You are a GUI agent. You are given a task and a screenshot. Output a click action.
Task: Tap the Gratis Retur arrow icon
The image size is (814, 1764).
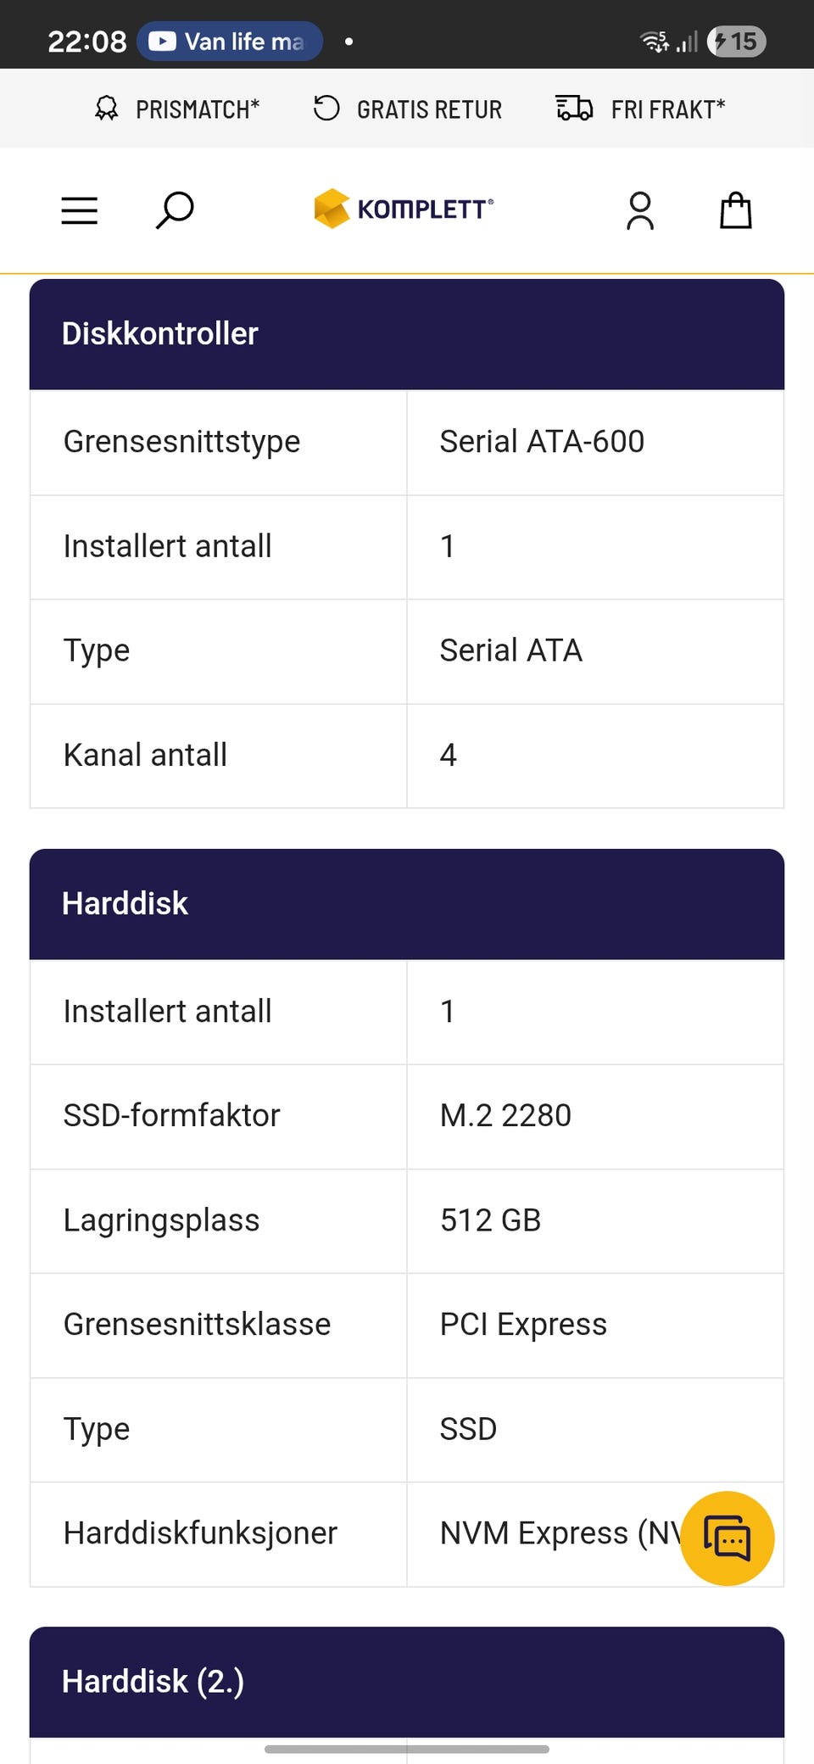[x=326, y=109]
